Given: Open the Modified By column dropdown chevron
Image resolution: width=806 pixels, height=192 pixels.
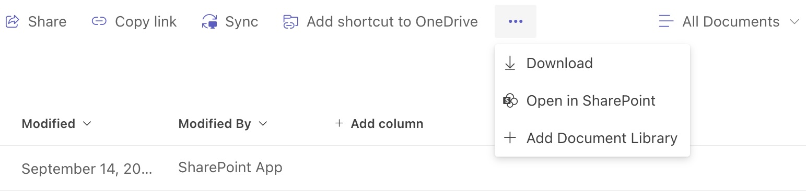Looking at the screenshot, I should pyautogui.click(x=263, y=124).
